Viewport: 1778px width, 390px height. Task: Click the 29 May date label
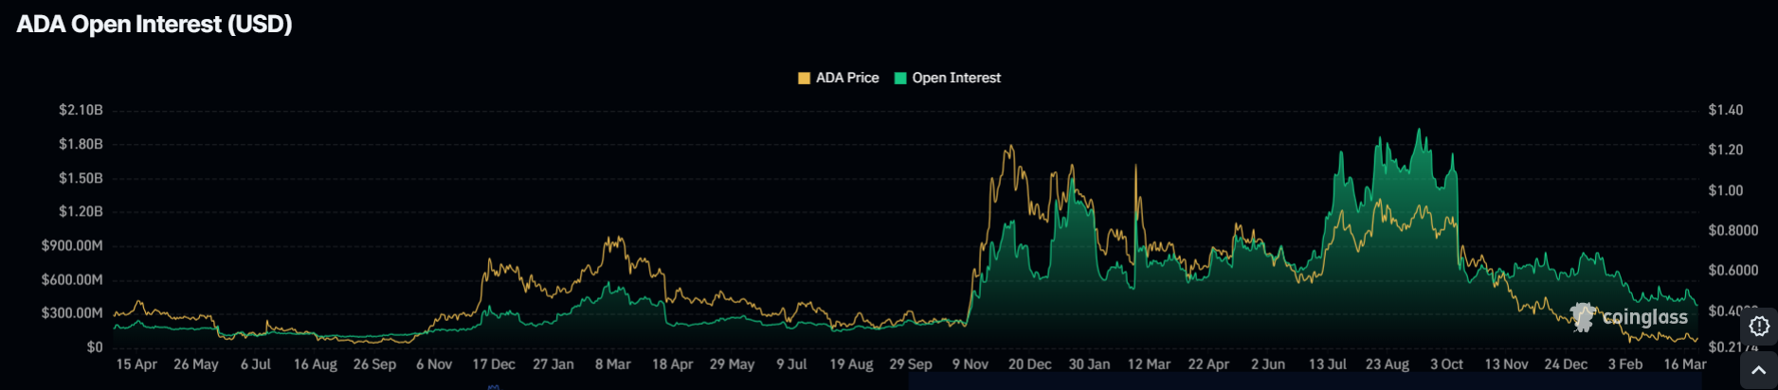pyautogui.click(x=733, y=364)
